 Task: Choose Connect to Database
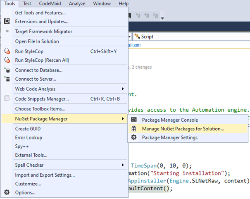(64, 70)
